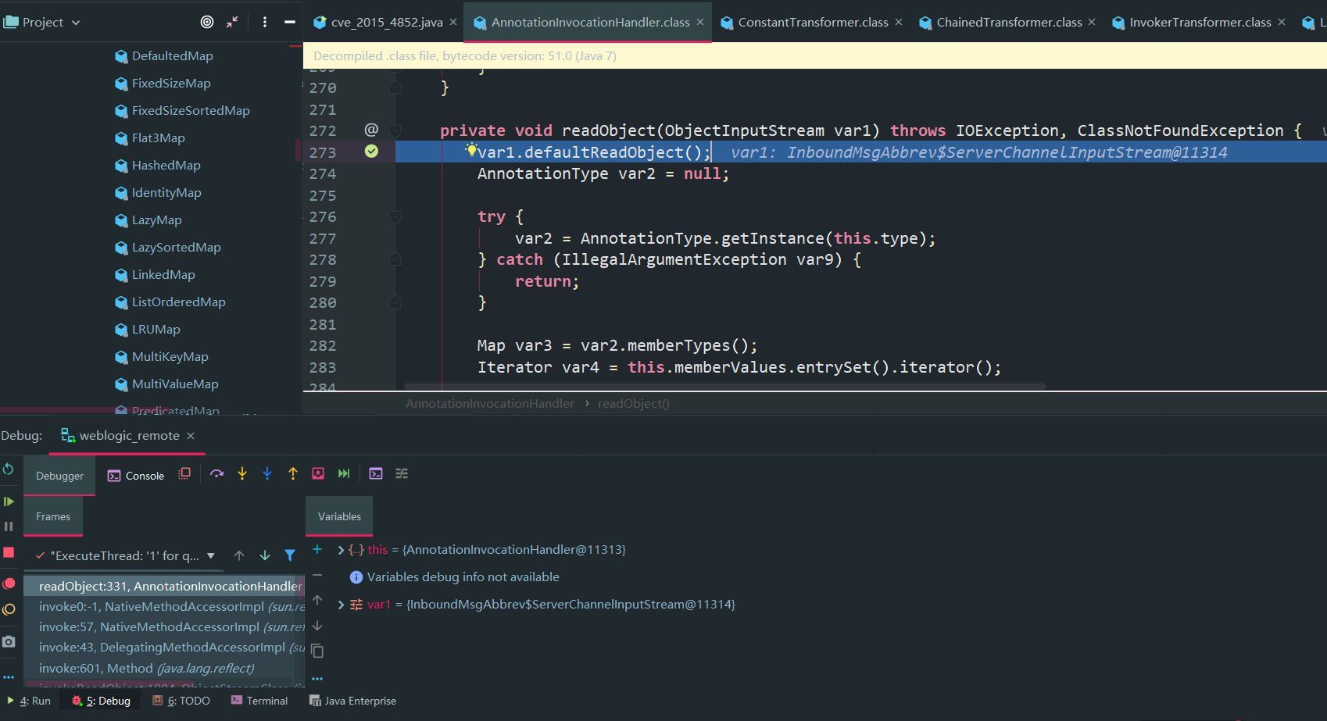Viewport: 1327px width, 721px height.
Task: Click copy icon in Variables sidebar
Action: click(317, 651)
